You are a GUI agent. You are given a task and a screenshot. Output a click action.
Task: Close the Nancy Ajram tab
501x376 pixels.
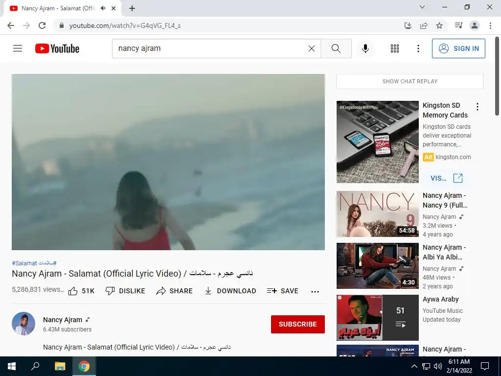pos(114,8)
